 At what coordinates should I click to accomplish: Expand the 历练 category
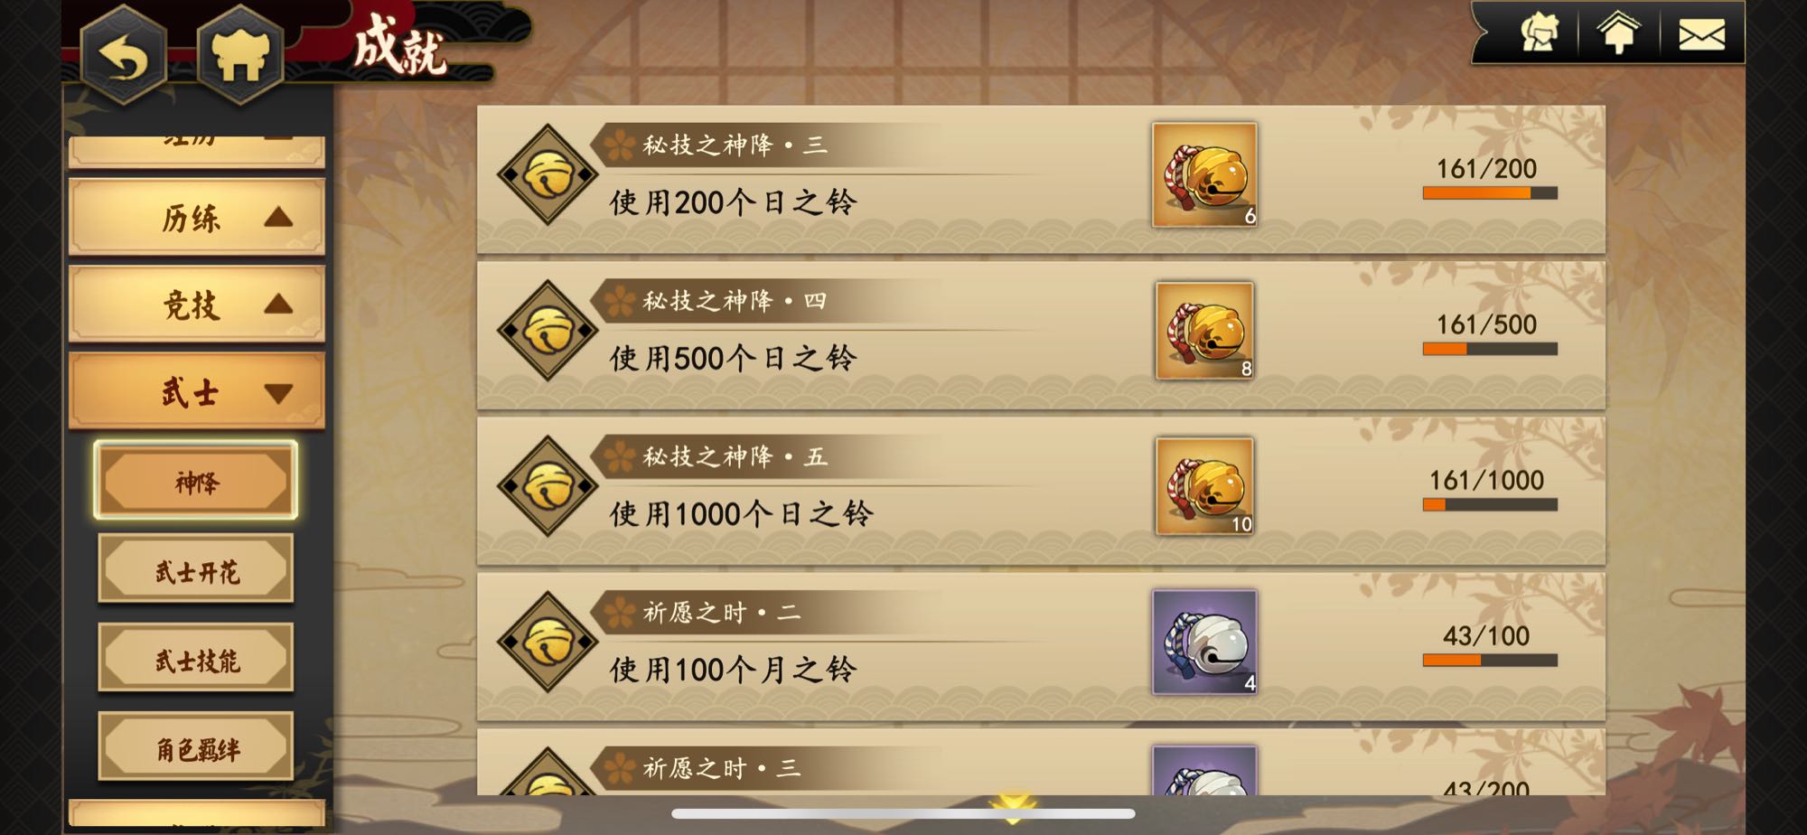pyautogui.click(x=197, y=217)
